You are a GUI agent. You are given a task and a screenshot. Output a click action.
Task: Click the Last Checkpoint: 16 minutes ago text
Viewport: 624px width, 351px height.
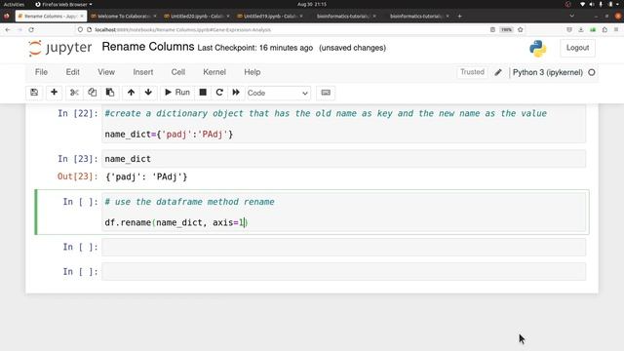pyautogui.click(x=255, y=48)
